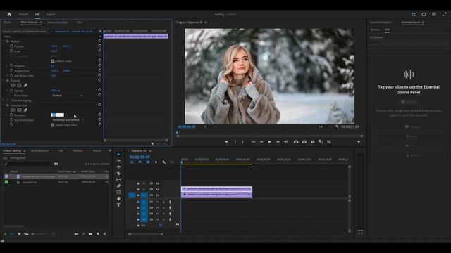451x253 pixels.
Task: Toggle linked selection in timeline
Action: 148,162
